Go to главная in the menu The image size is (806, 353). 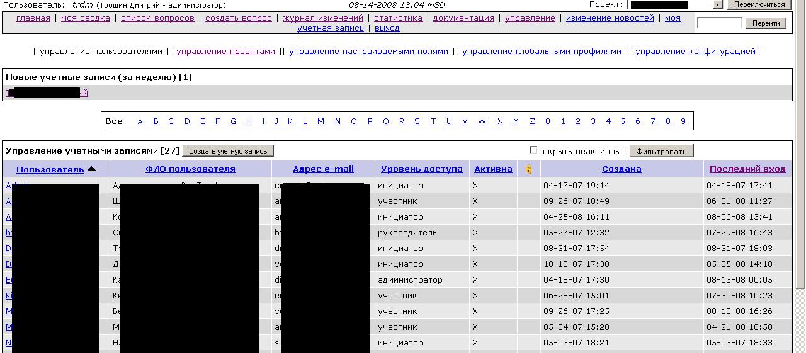point(33,18)
